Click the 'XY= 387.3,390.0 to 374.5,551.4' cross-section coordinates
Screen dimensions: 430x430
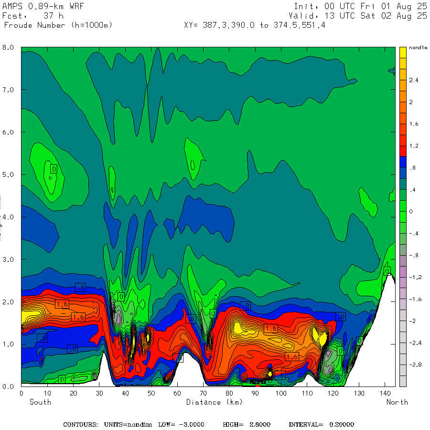click(x=255, y=25)
